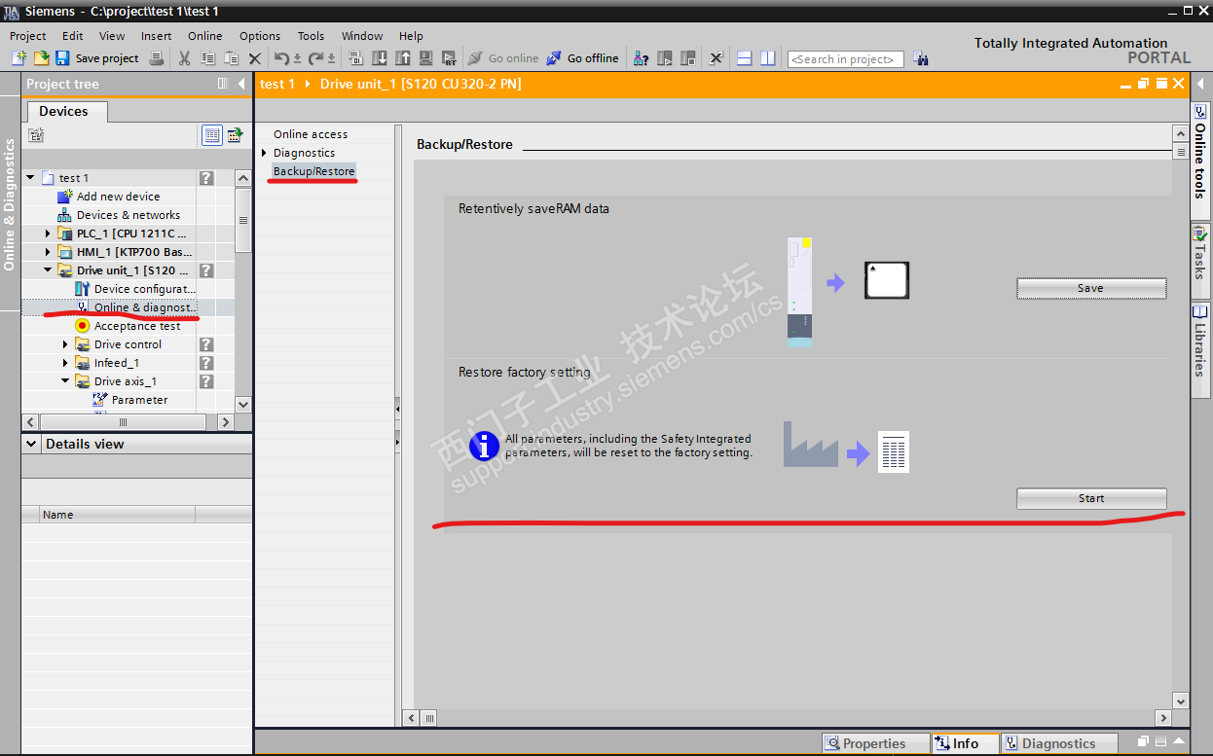Image resolution: width=1213 pixels, height=756 pixels.
Task: Click the Print icon in toolbar
Action: [x=156, y=58]
